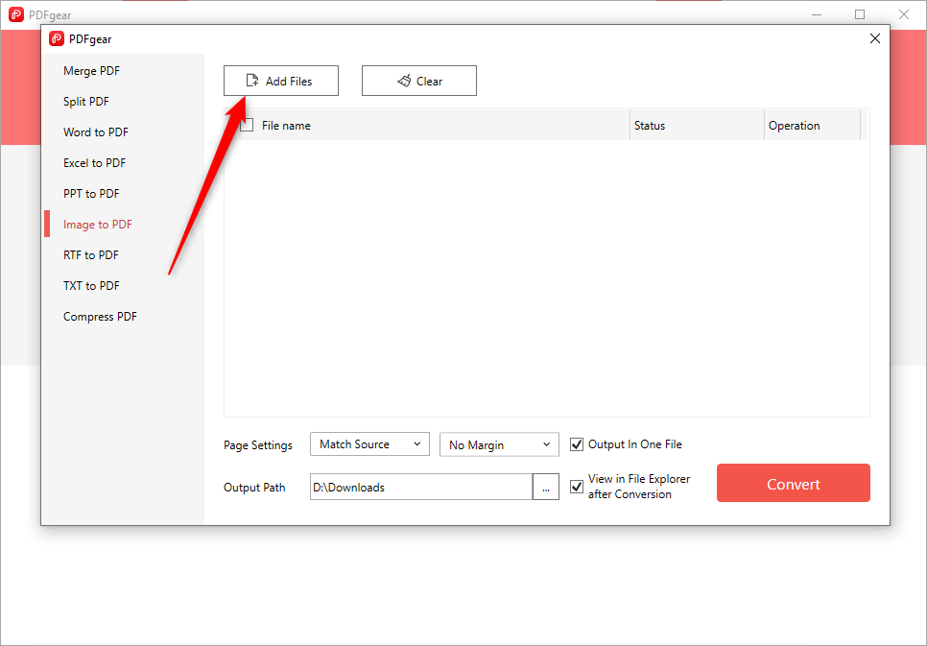
Task: Select Word to PDF in the sidebar
Action: (96, 132)
